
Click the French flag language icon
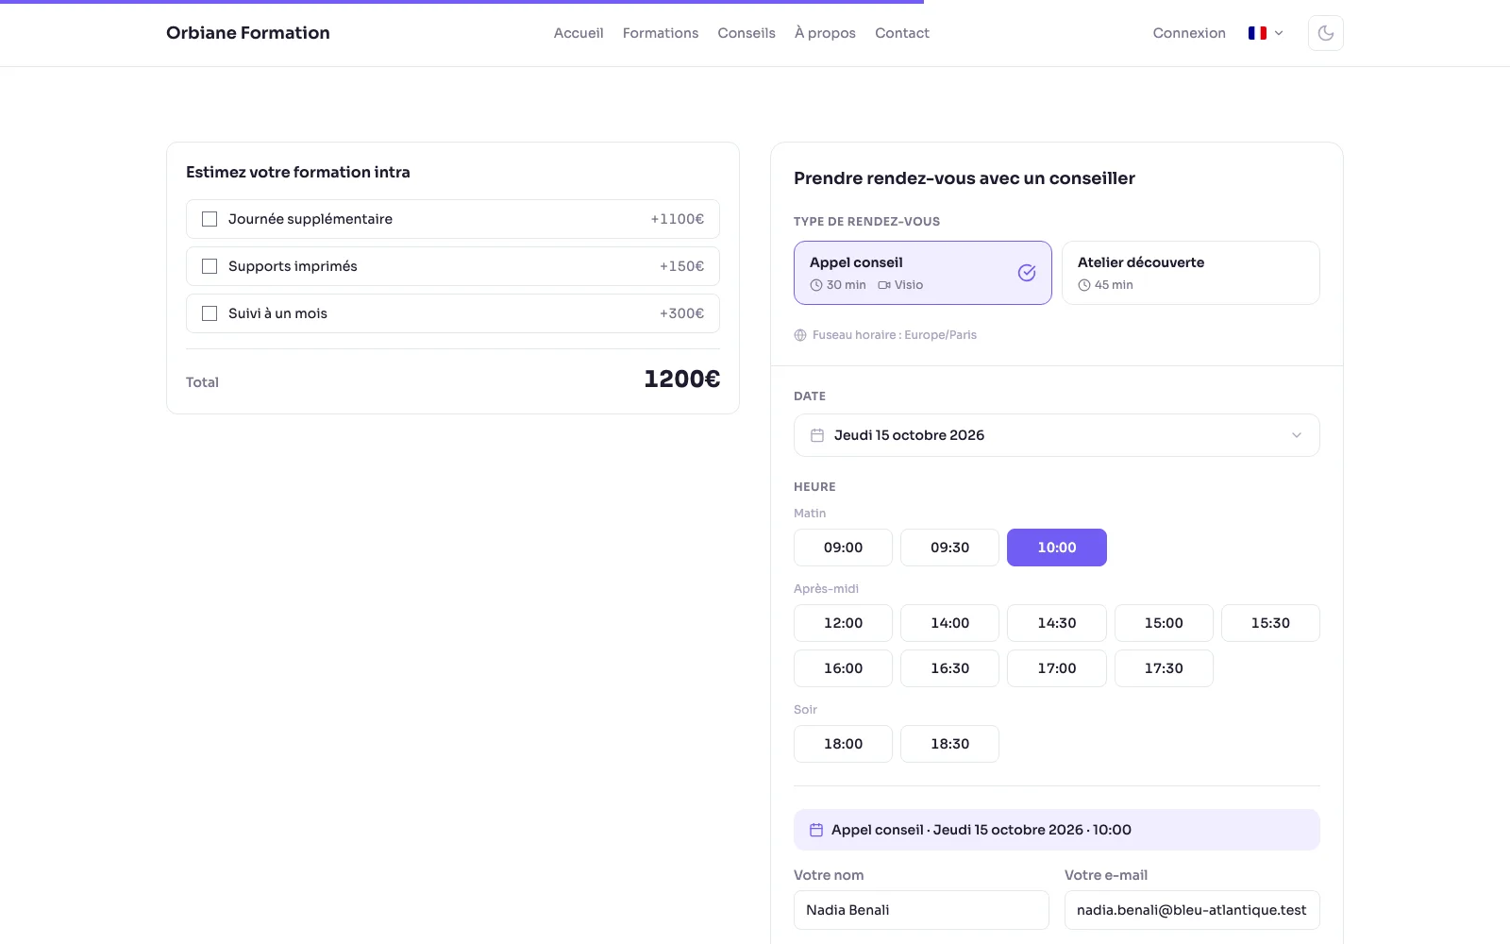click(1257, 33)
